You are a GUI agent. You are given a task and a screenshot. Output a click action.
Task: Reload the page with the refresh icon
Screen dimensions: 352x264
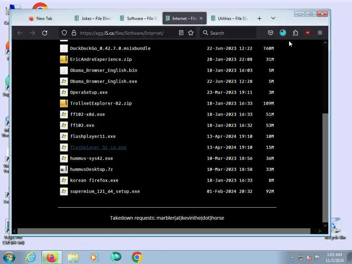coord(45,33)
